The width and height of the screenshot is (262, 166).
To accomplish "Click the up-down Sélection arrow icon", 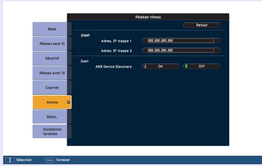I will 10,160.
